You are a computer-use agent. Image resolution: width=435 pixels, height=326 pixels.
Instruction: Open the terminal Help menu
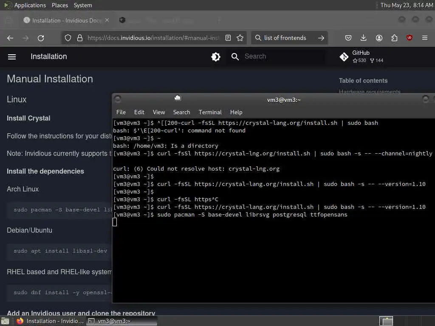click(x=236, y=112)
